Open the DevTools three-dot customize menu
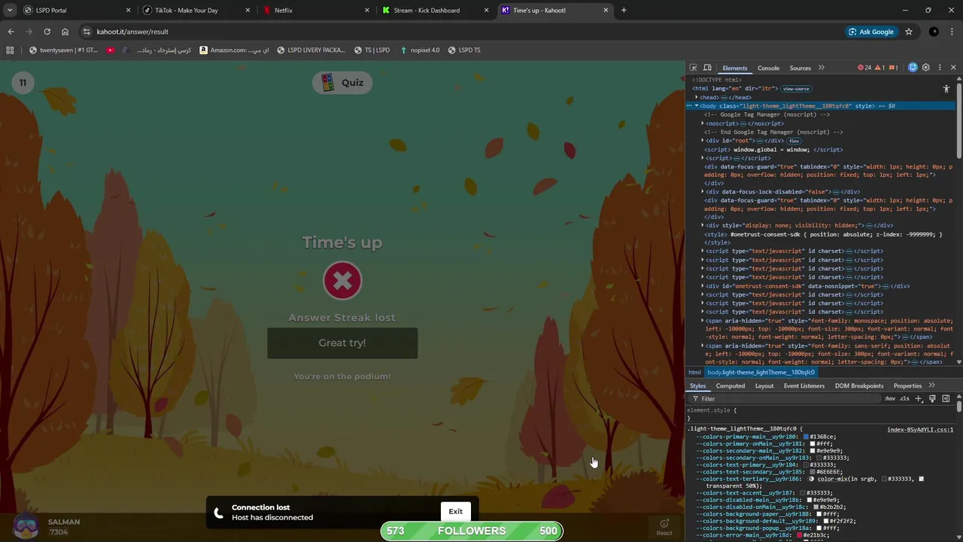This screenshot has width=963, height=542. 940,68
